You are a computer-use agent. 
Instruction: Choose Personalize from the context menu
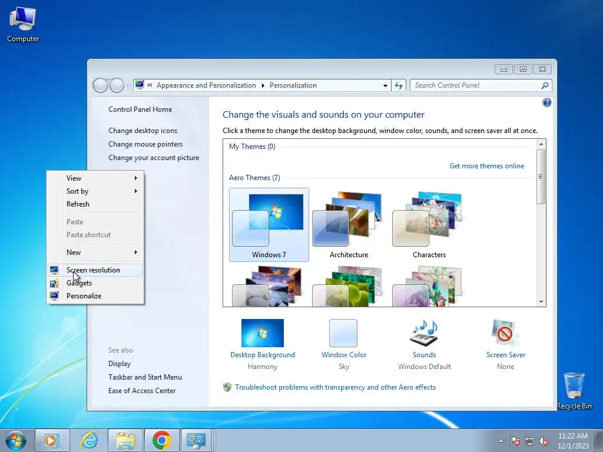click(95, 296)
